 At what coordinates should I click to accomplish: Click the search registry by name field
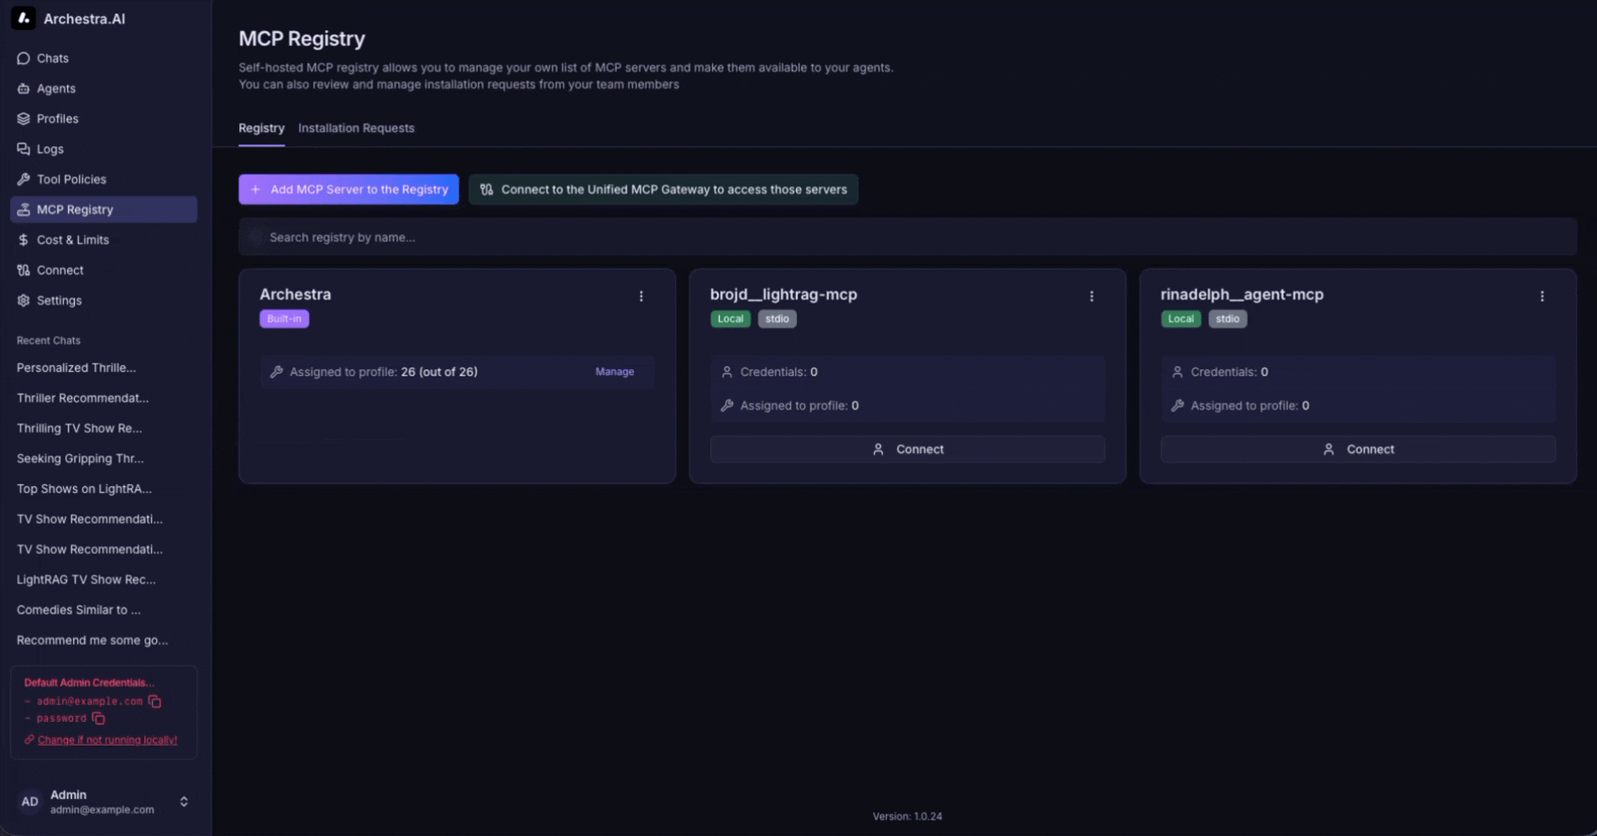click(907, 237)
